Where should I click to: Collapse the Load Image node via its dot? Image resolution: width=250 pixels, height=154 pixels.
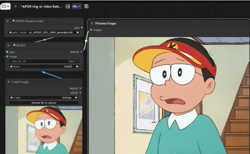tap(8, 82)
